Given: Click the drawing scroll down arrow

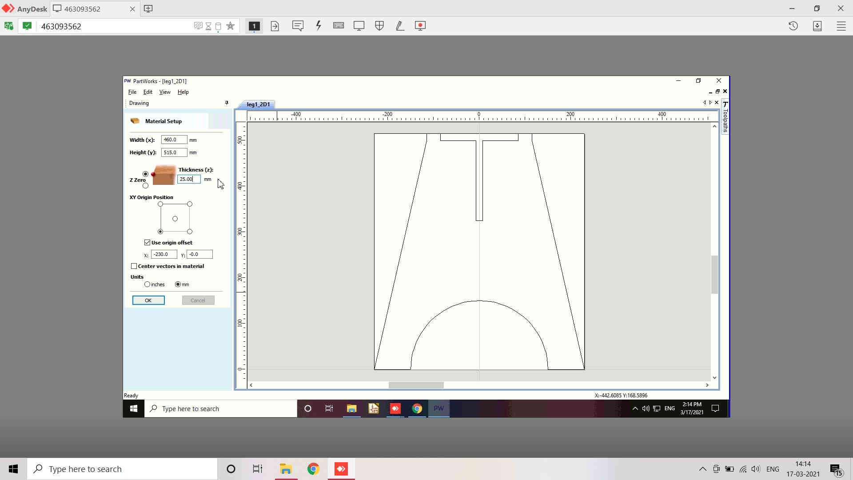Looking at the screenshot, I should [x=714, y=378].
